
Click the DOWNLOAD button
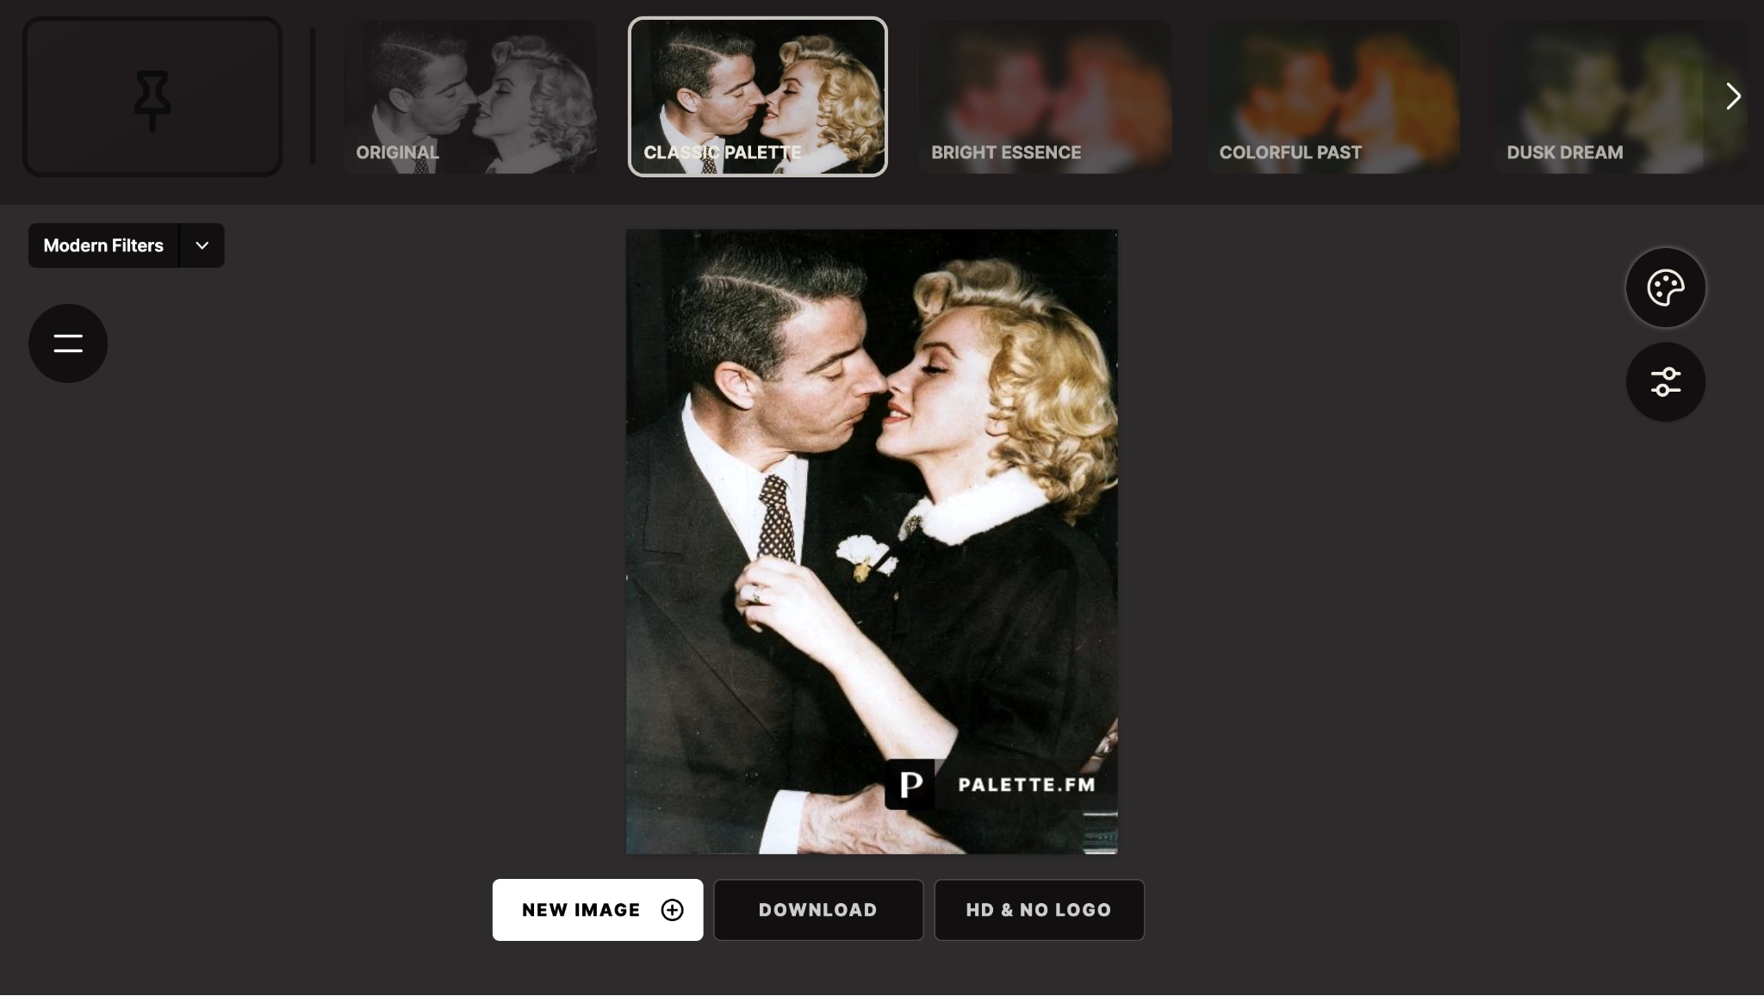(x=817, y=910)
